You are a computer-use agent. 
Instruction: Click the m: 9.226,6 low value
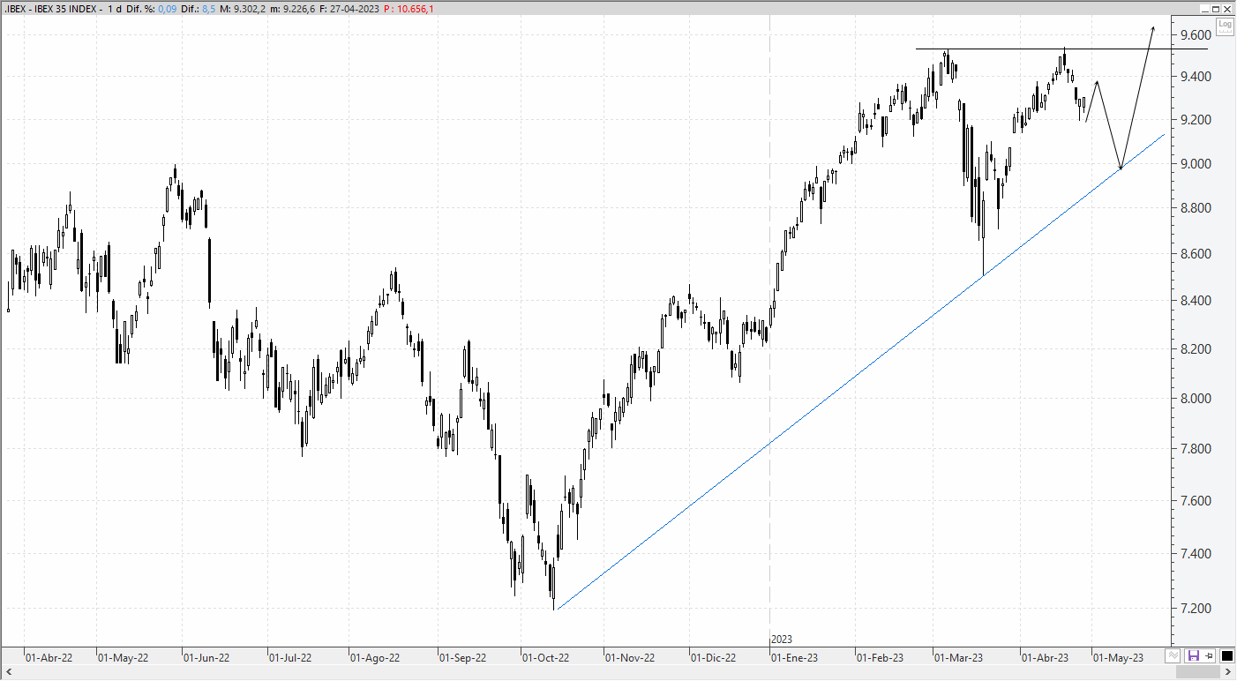pyautogui.click(x=295, y=9)
